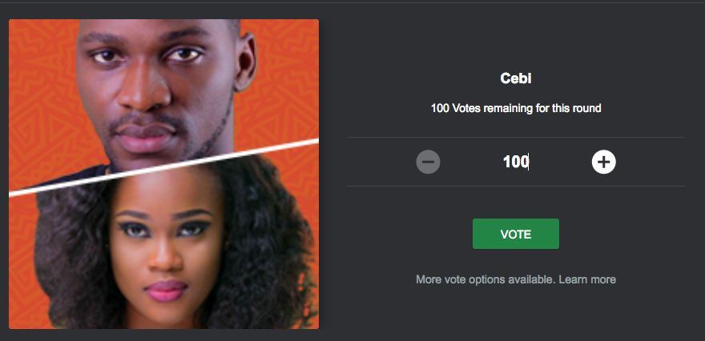Click the male housemate's ear in the portrait
Image resolution: width=705 pixels, height=341 pixels.
[245, 62]
